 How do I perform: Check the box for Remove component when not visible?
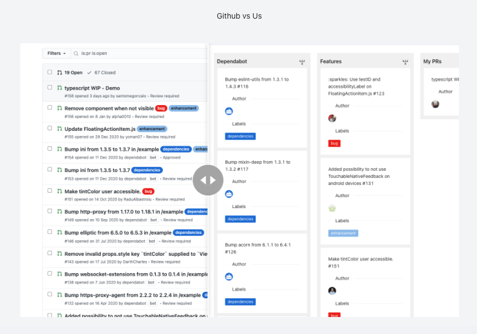pyautogui.click(x=49, y=107)
